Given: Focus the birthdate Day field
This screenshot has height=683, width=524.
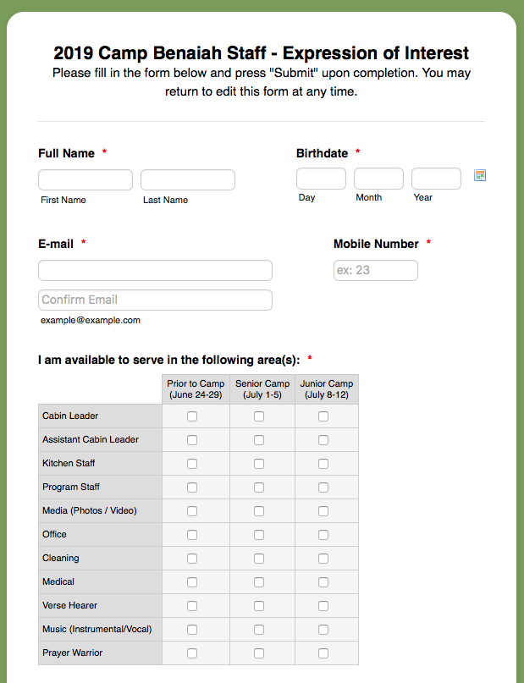Looking at the screenshot, I should tap(321, 179).
